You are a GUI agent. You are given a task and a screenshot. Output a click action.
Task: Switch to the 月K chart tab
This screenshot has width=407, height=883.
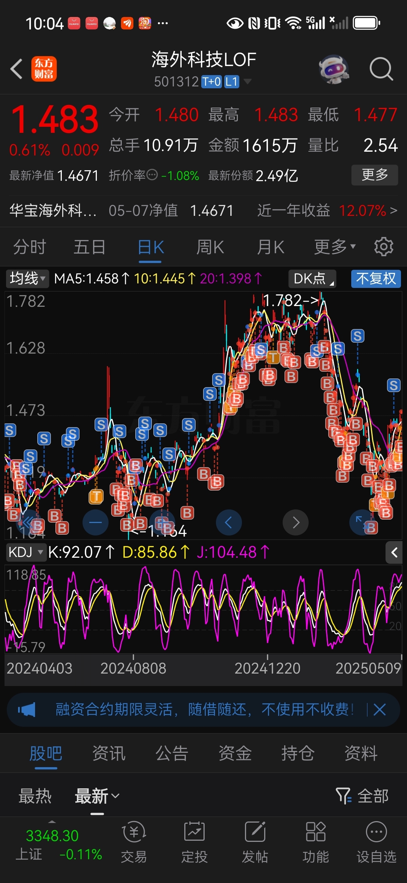point(271,247)
